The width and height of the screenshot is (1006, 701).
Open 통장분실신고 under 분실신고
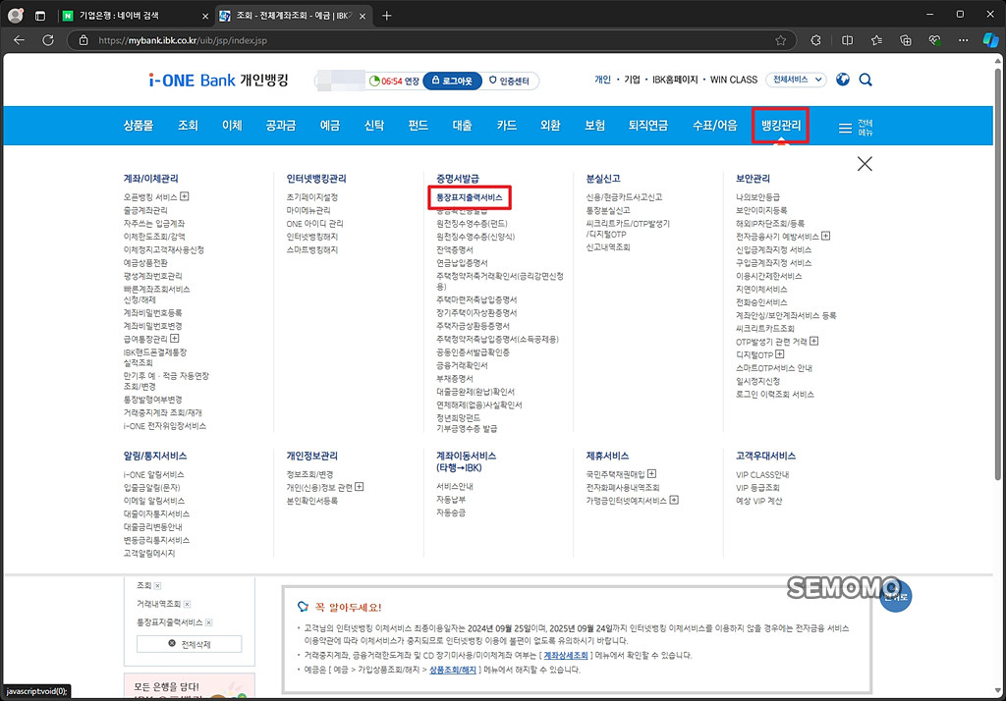608,210
